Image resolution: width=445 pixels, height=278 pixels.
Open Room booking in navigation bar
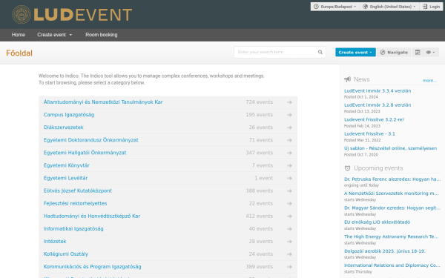[x=102, y=35]
